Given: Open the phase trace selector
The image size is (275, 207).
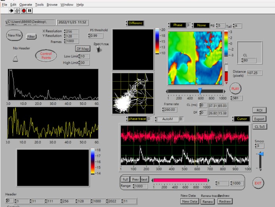Looking at the screenshot, I should (x=137, y=119).
